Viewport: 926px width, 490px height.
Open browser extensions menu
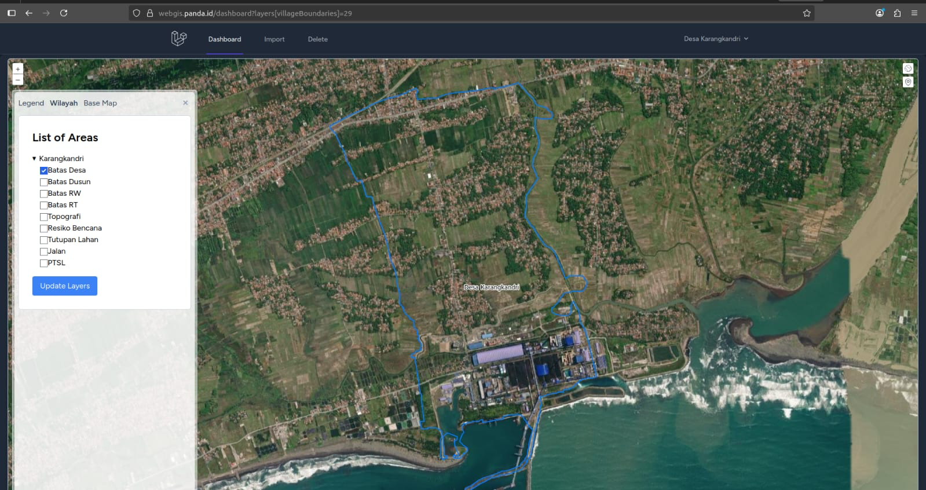897,13
